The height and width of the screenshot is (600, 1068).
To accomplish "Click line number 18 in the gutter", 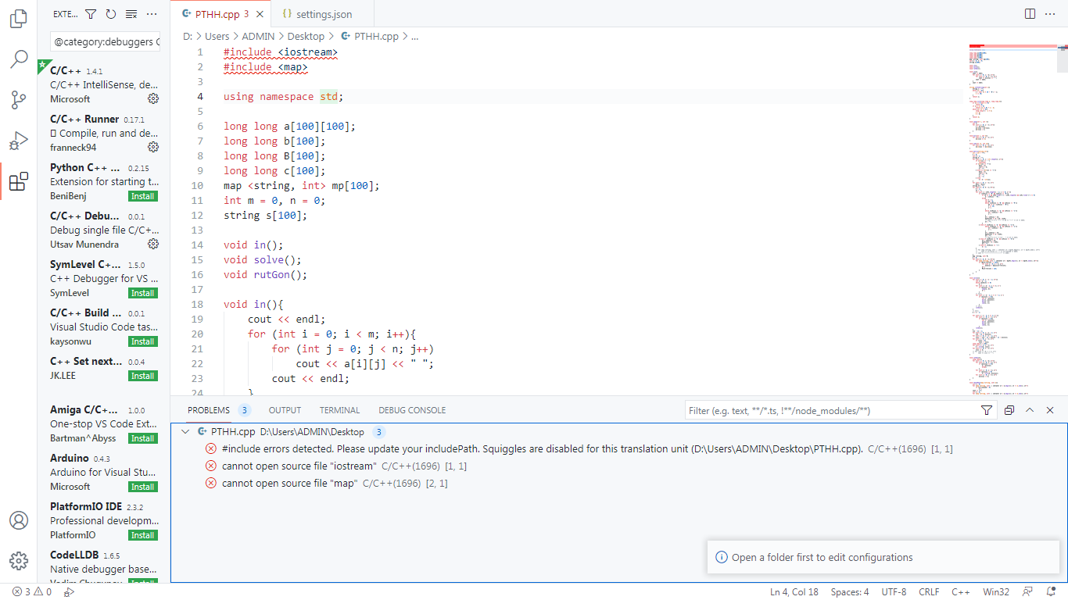I will (x=197, y=305).
